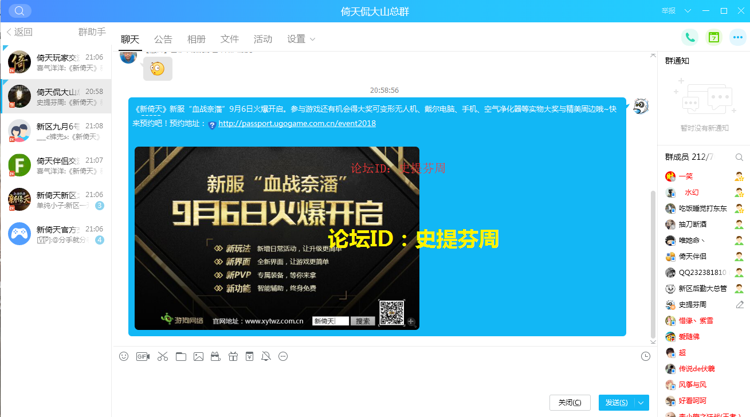Image resolution: width=750 pixels, height=417 pixels.
Task: Open the send file folder icon
Action: (181, 356)
